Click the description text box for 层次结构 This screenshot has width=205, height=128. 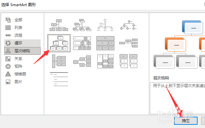(177, 98)
